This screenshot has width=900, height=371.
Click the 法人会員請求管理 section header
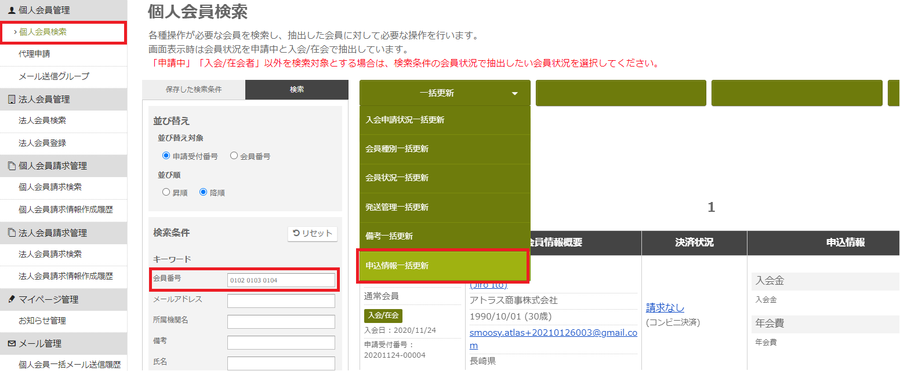[64, 233]
